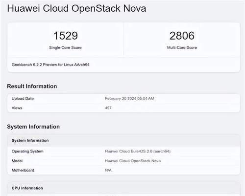The width and height of the screenshot is (245, 196).
Task: Select the Model row label
Action: click(17, 161)
